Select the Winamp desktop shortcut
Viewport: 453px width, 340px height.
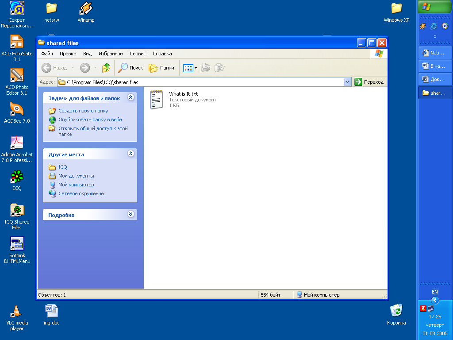click(86, 12)
